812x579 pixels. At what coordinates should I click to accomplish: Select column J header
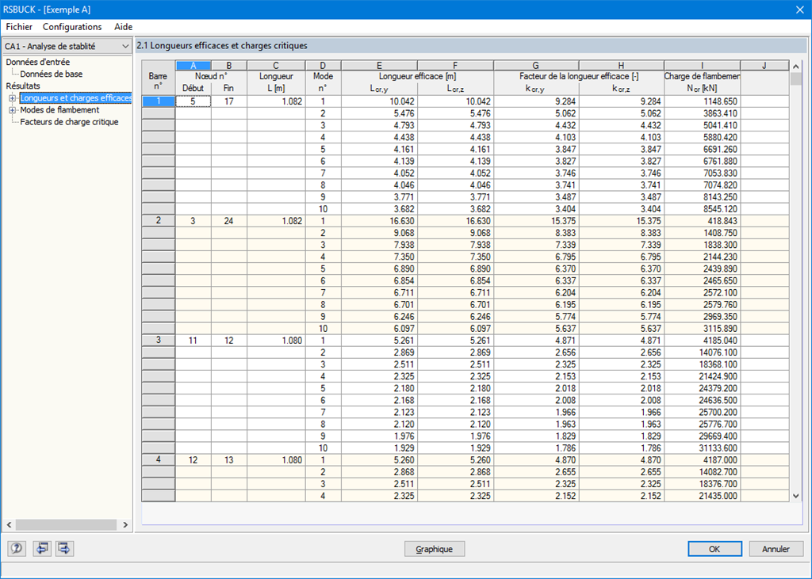pos(764,65)
